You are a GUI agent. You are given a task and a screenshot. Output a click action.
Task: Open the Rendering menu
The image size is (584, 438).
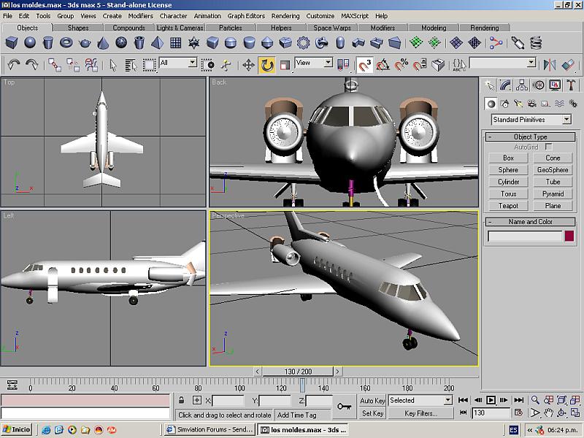click(x=284, y=15)
